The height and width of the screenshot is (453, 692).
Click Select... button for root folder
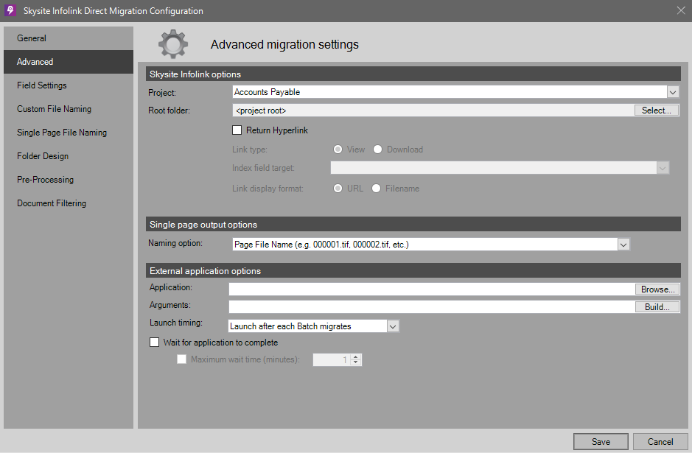tap(656, 110)
